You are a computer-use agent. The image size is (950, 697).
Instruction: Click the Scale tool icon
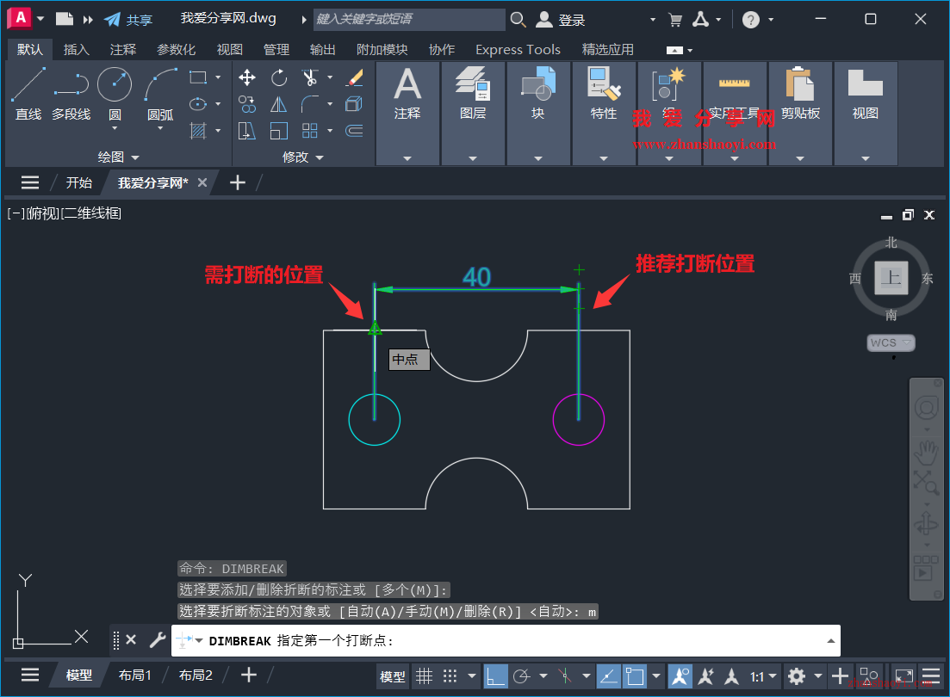pos(279,131)
